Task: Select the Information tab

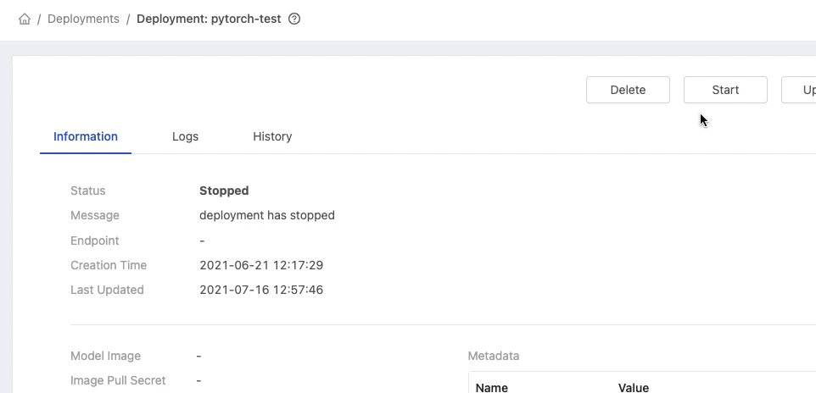Action: coord(86,136)
